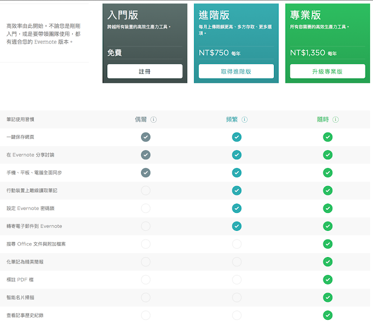The height and width of the screenshot is (321, 373).
Task: Click gray checkmark for 手機、平板、電腦全面同步
Action: (146, 173)
